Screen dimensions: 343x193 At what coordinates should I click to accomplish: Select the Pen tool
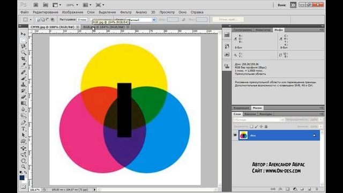coord(24,123)
